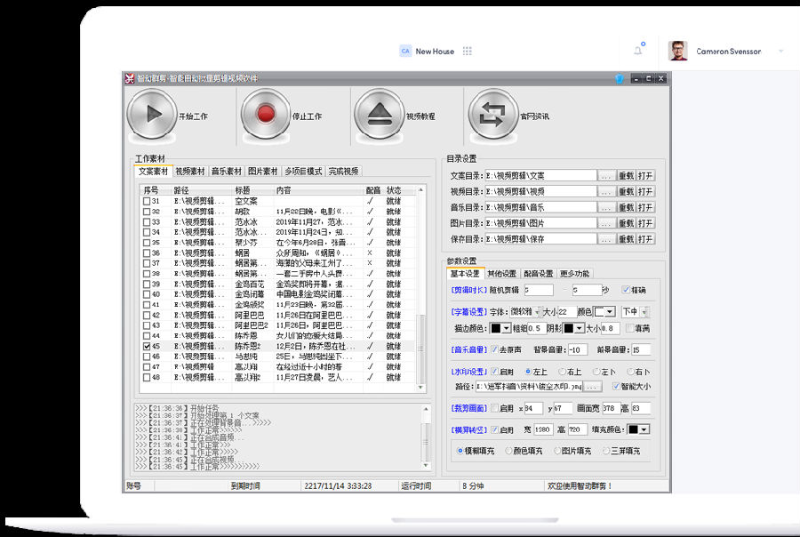Expand the user menu arrow beside Cameron Svensson
Viewport: 800px width, 537px height.
coord(780,51)
